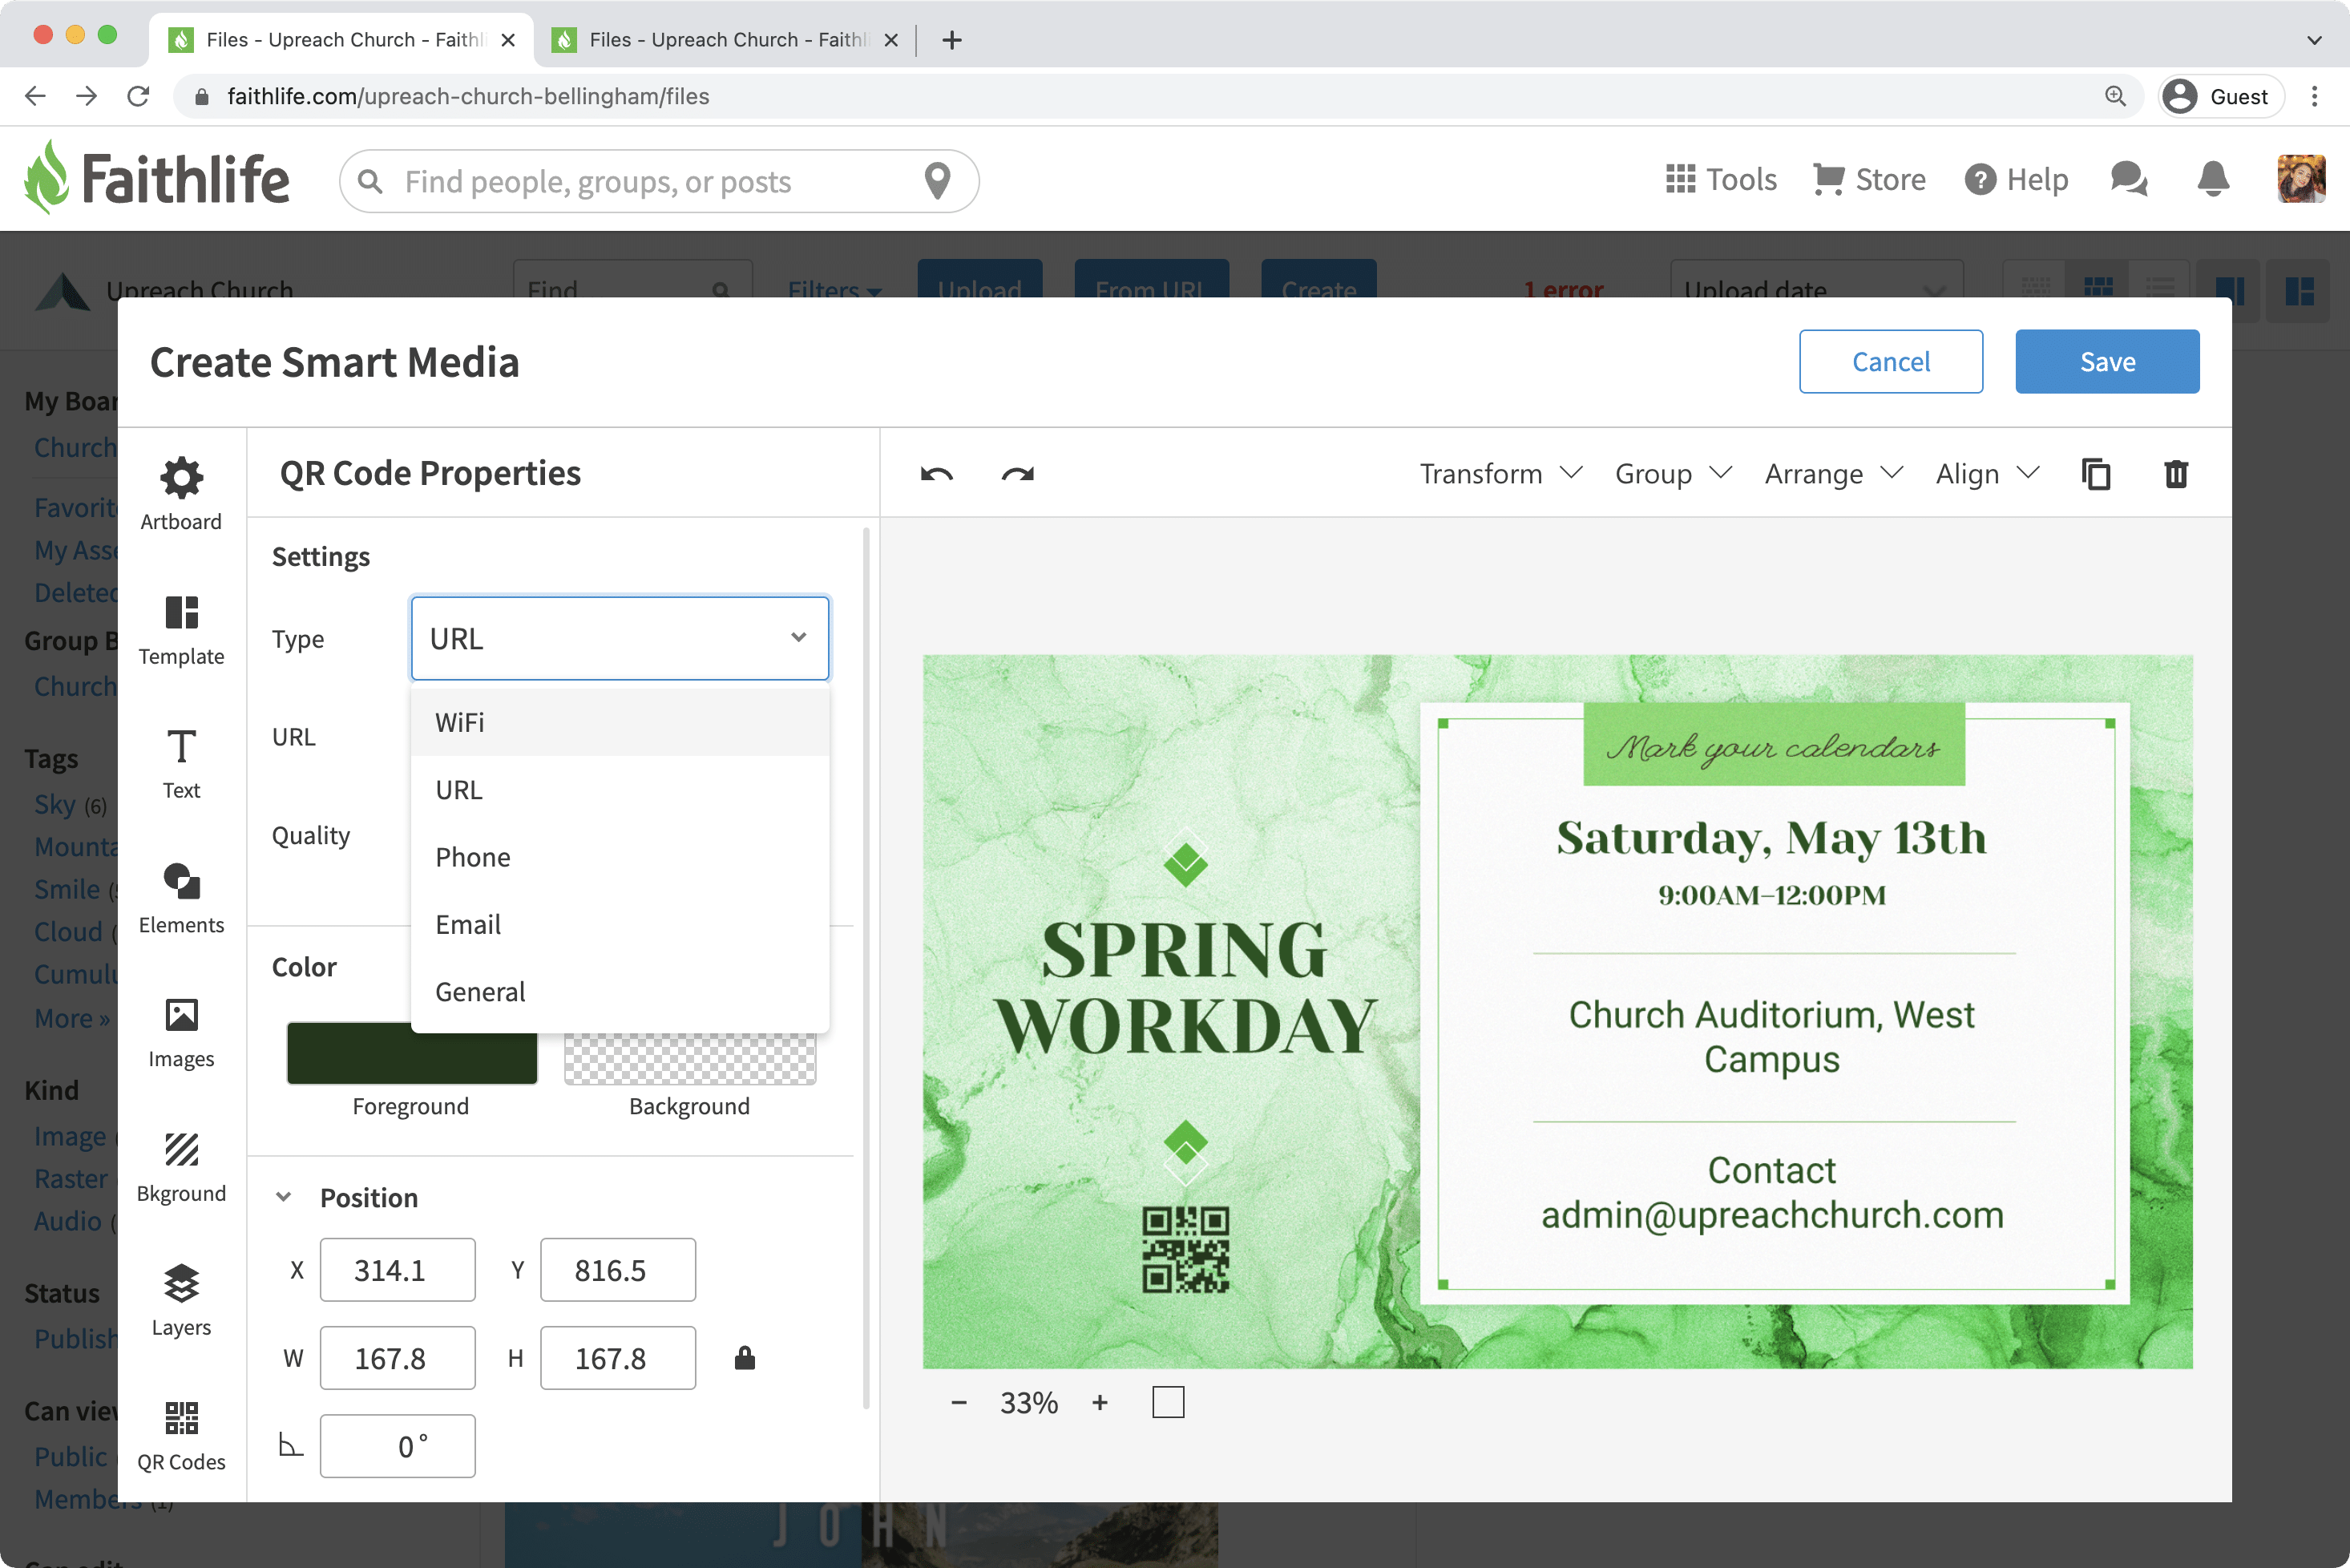Expand the Transform menu
This screenshot has width=2350, height=1568.
(x=1500, y=474)
